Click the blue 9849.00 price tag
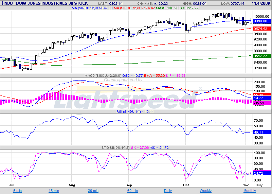This screenshot has height=194, width=272. click(x=262, y=21)
